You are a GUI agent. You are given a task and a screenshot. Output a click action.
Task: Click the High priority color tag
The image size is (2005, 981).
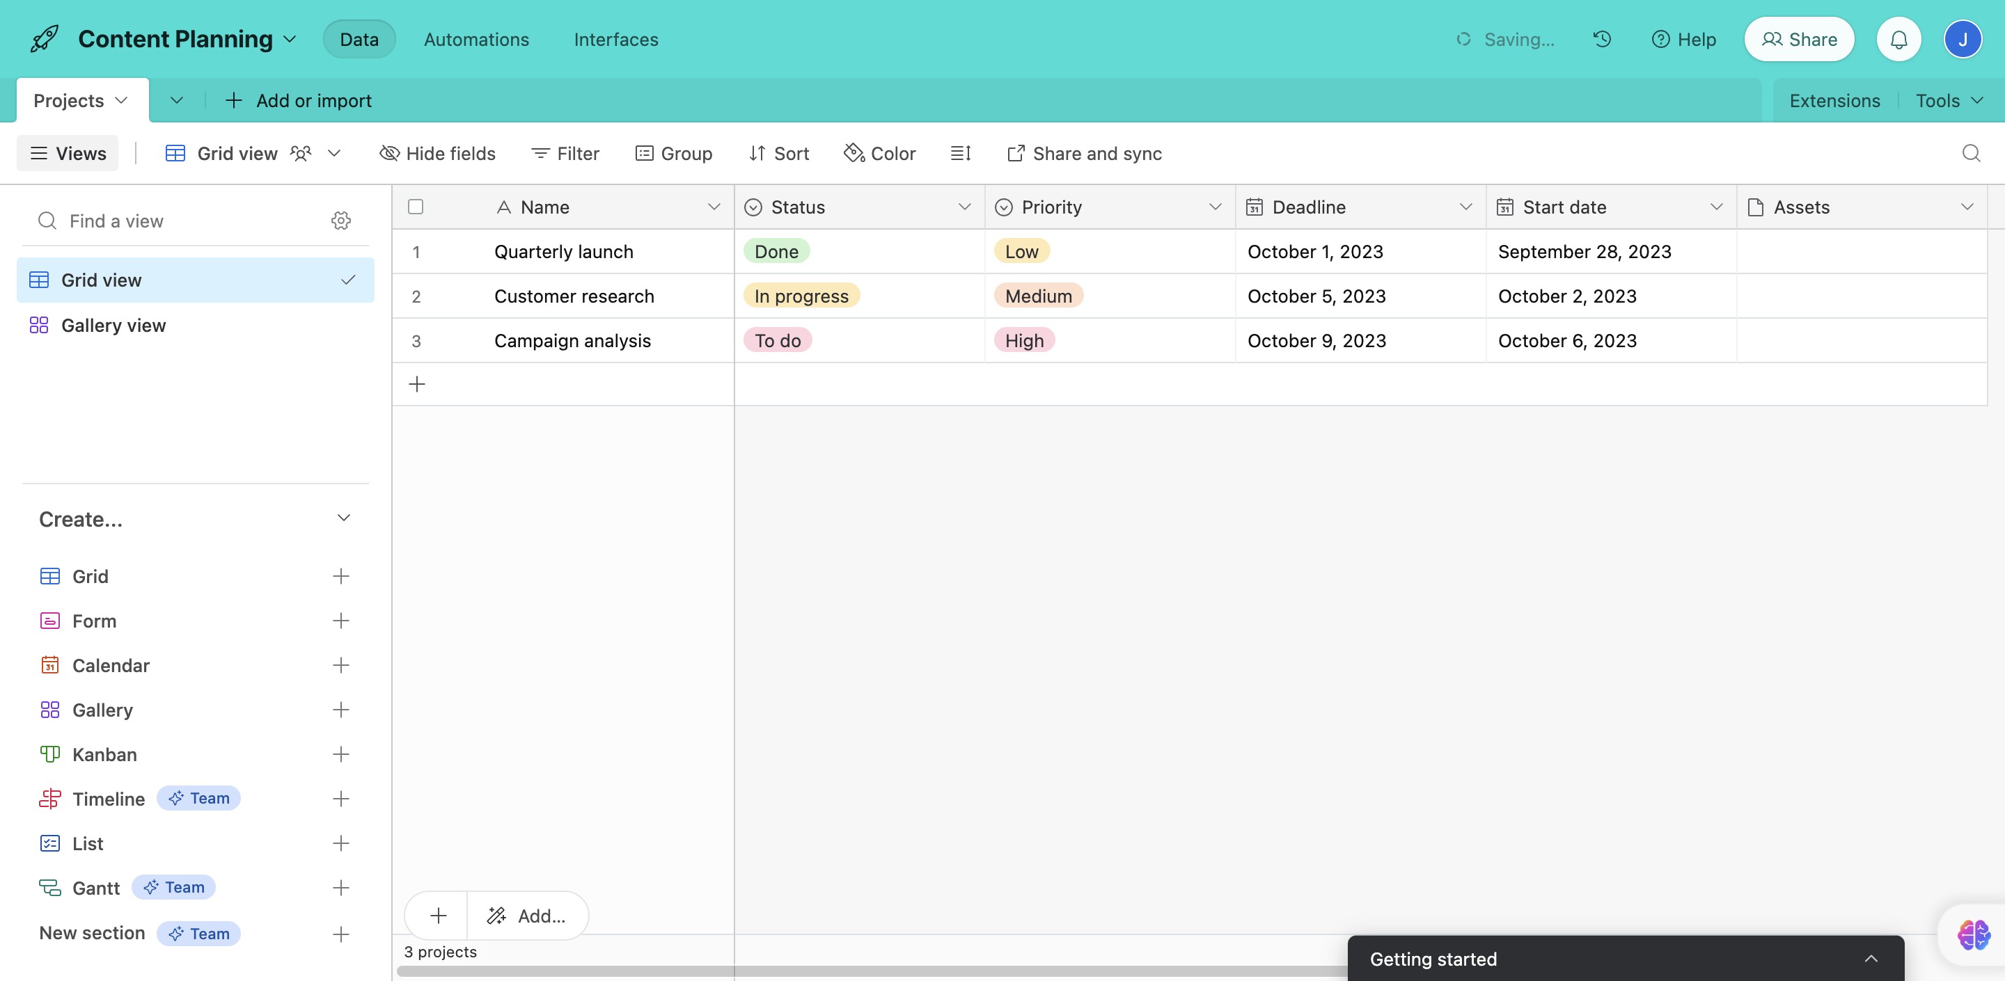(1023, 341)
